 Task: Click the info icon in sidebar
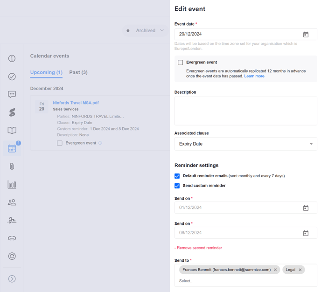click(12, 58)
